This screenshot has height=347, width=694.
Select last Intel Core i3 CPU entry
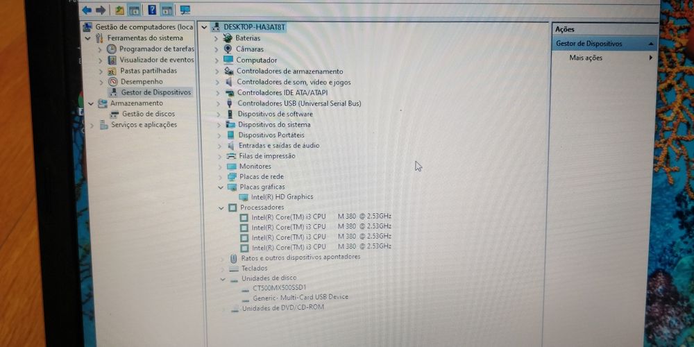point(322,247)
